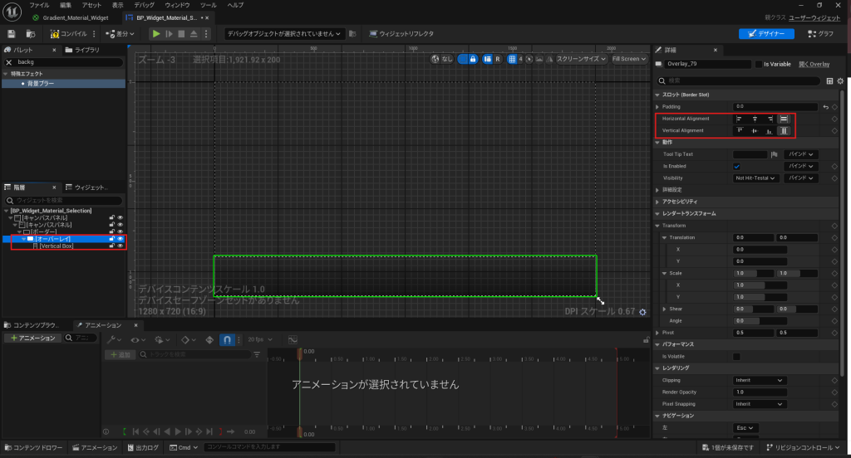Check the Is Variable checkbox
The height and width of the screenshot is (458, 851).
point(757,64)
